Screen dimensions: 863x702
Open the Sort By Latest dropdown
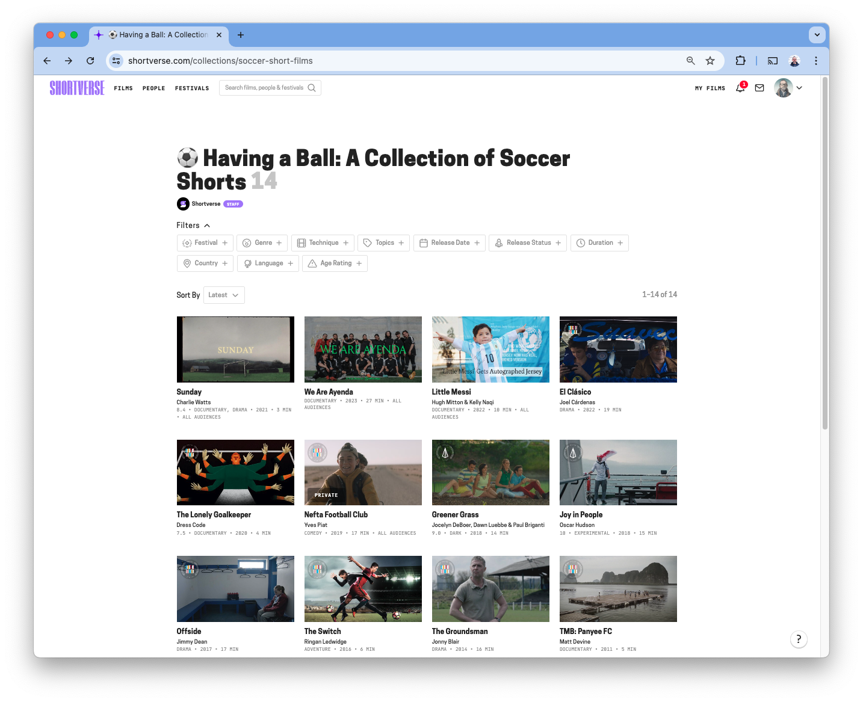tap(224, 295)
